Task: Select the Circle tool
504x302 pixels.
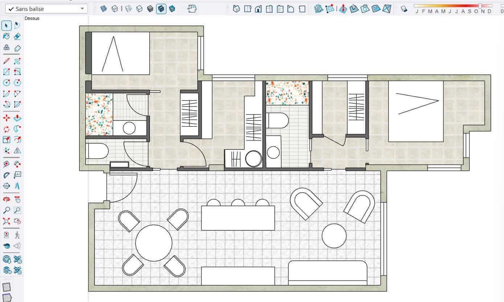Action: (6, 83)
